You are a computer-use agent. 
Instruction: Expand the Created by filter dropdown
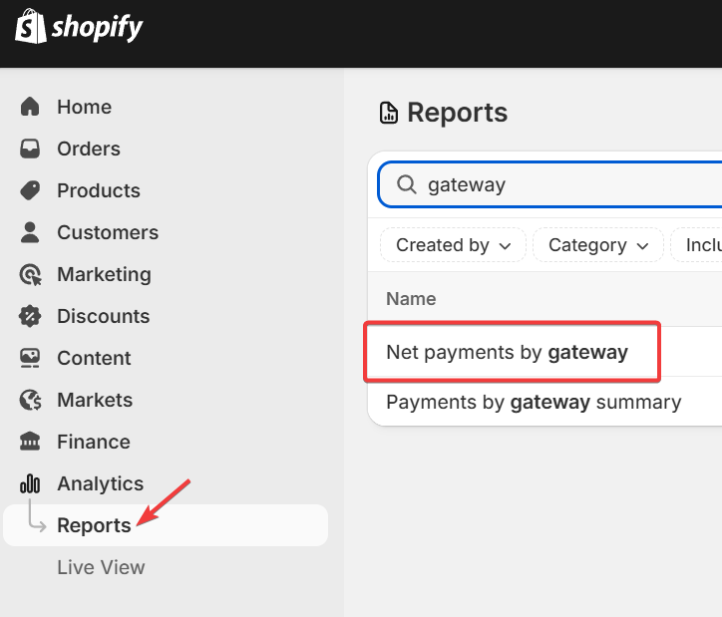453,245
